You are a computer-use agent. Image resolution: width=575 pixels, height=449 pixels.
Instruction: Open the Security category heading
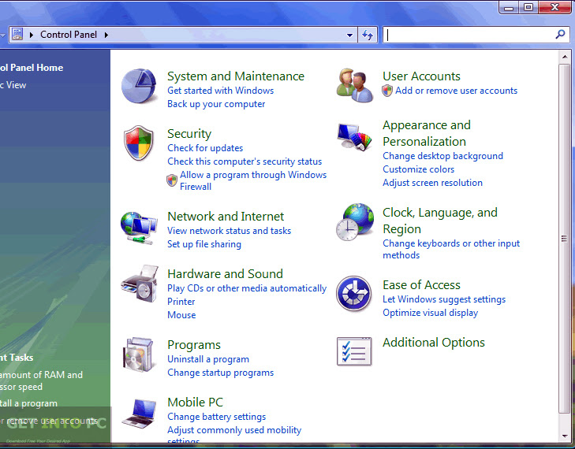(x=189, y=134)
